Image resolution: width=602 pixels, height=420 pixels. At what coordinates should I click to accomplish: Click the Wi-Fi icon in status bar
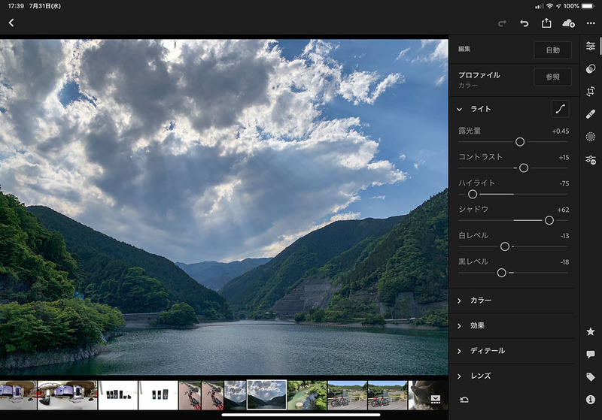[550, 6]
